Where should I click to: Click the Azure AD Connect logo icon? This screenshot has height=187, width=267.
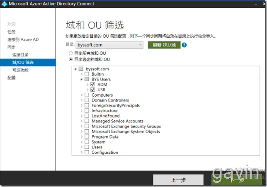(4, 4)
